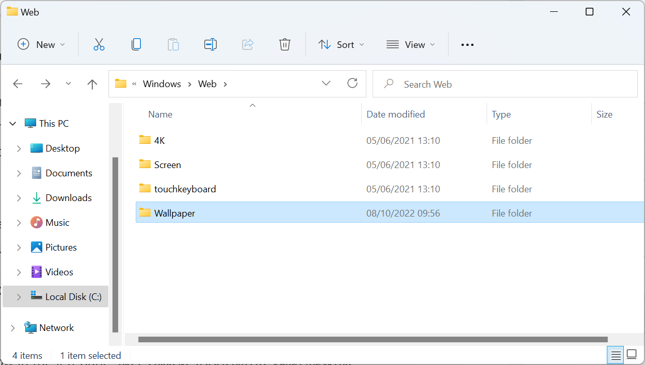This screenshot has height=365, width=645.
Task: Switch to details view layout
Action: tap(616, 355)
